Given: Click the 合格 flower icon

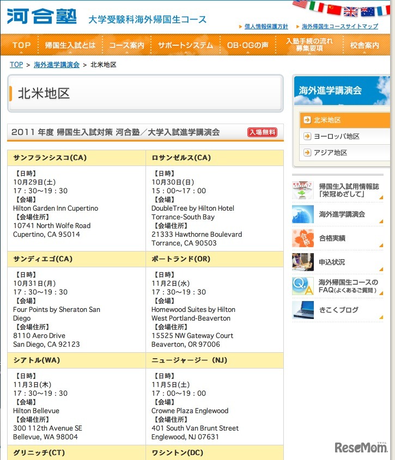Looking at the screenshot, I should coord(303,238).
